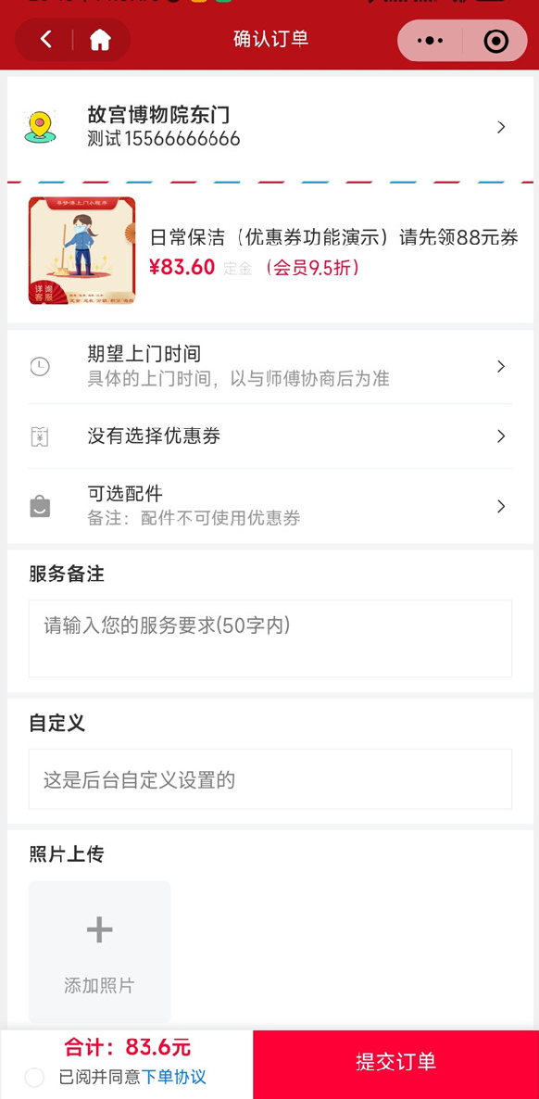Tap the location pin icon
Viewport: 539px width, 1099px height.
click(40, 127)
